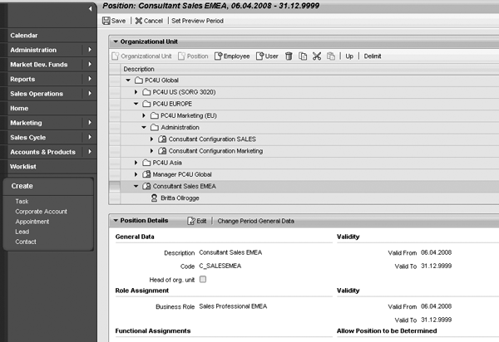
Task: Create a new Lead link
Action: (x=22, y=232)
